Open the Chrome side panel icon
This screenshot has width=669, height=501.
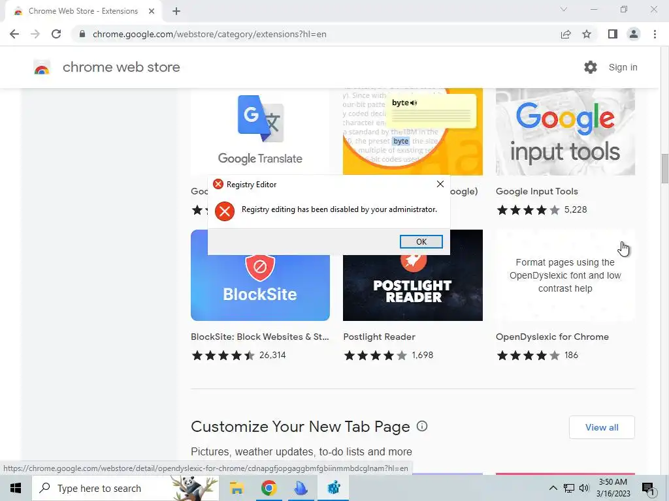[613, 34]
